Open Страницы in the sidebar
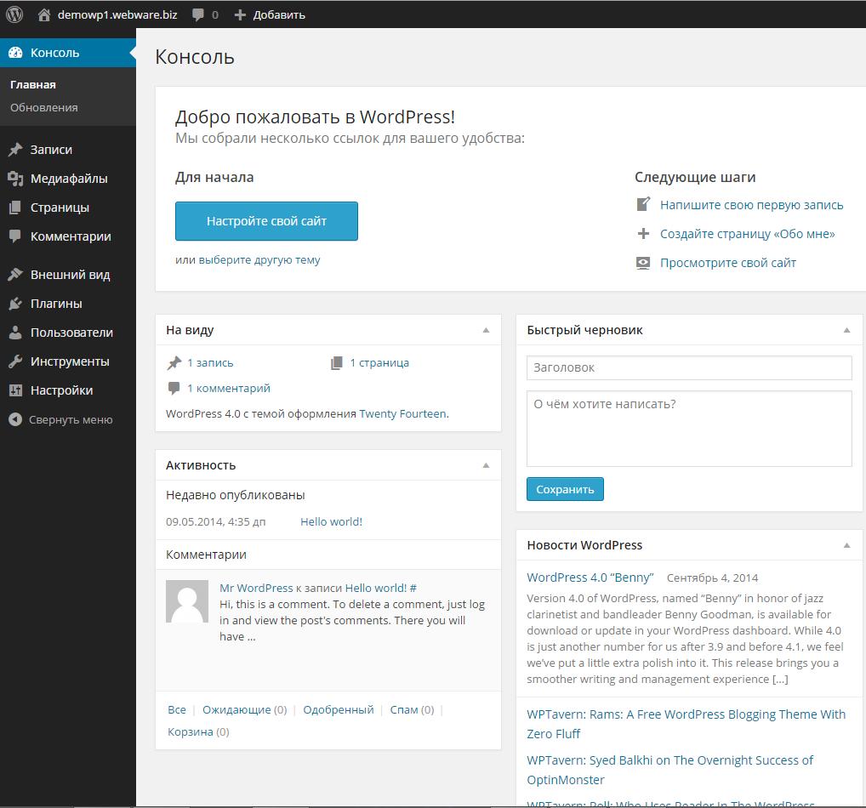This screenshot has height=808, width=866. tap(60, 208)
